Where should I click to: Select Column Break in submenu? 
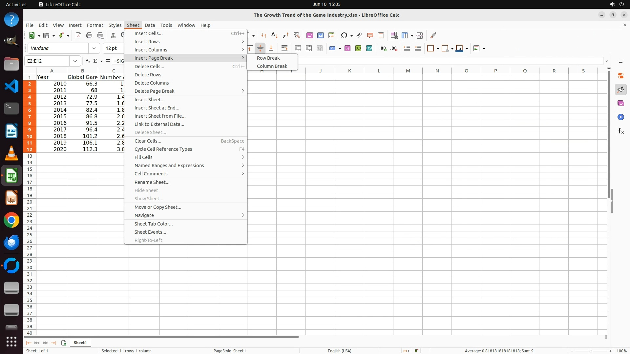pos(272,66)
